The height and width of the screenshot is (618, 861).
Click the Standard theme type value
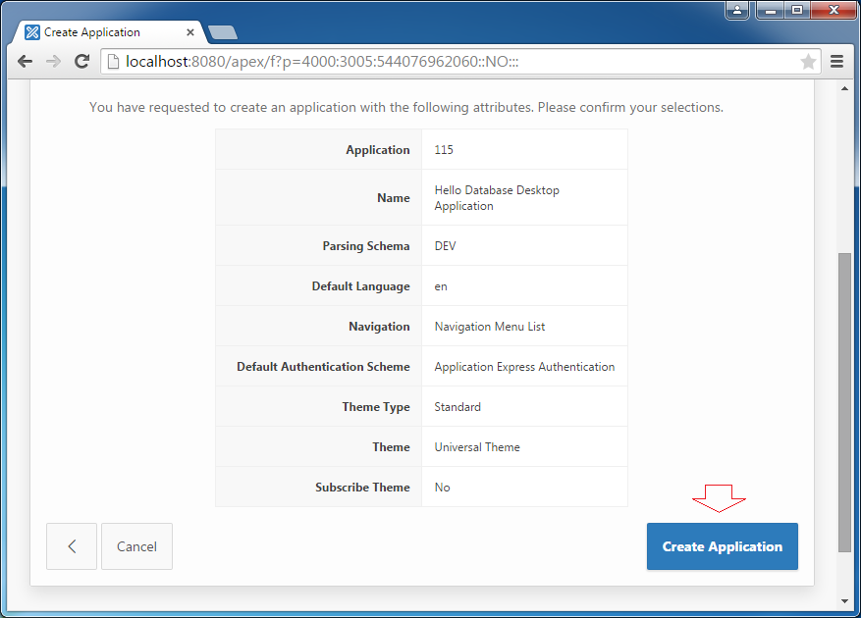coord(457,407)
